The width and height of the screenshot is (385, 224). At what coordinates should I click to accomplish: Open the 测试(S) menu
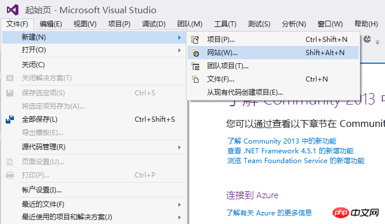259,24
